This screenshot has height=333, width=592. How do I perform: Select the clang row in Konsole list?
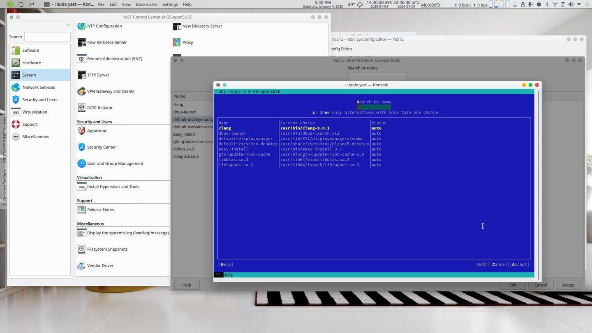coord(374,128)
